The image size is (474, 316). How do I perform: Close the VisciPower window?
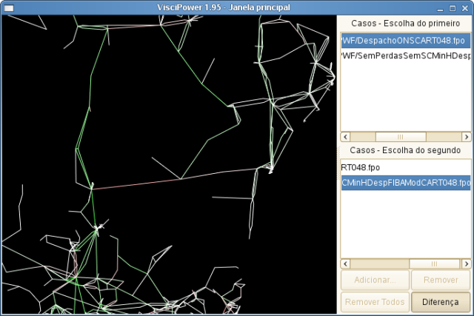tap(465, 8)
